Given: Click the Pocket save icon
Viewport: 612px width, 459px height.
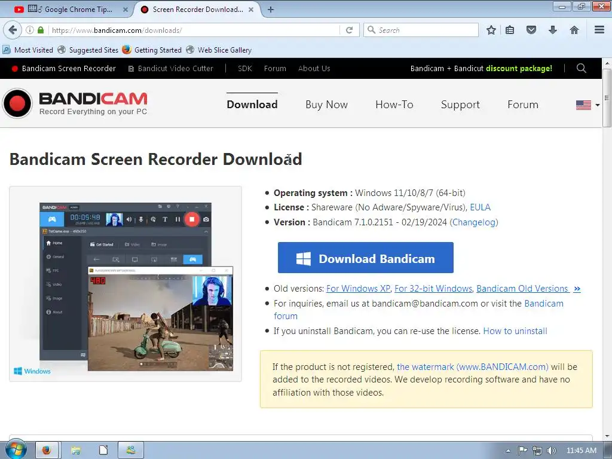Looking at the screenshot, I should point(531,30).
